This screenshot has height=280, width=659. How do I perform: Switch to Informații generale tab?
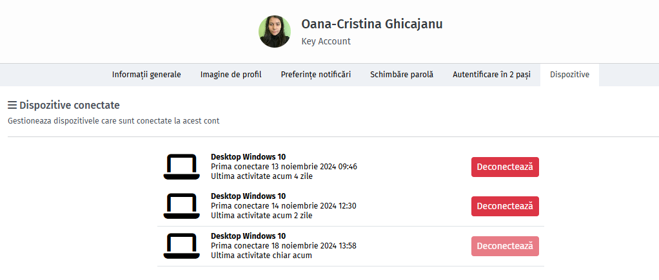(146, 75)
